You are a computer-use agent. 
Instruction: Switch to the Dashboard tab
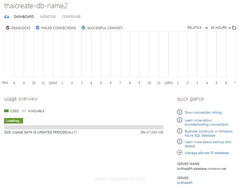(24, 17)
